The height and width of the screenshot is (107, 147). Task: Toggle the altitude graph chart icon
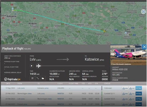[43, 78]
